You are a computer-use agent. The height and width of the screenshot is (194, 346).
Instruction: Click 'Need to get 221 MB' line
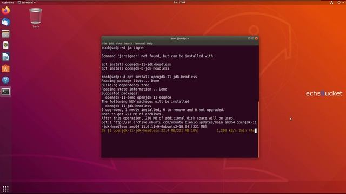coord(132,114)
